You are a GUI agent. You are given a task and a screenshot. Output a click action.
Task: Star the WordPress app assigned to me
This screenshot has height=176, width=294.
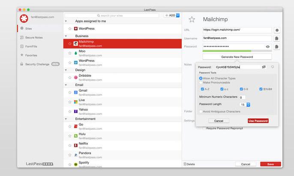[70, 29]
